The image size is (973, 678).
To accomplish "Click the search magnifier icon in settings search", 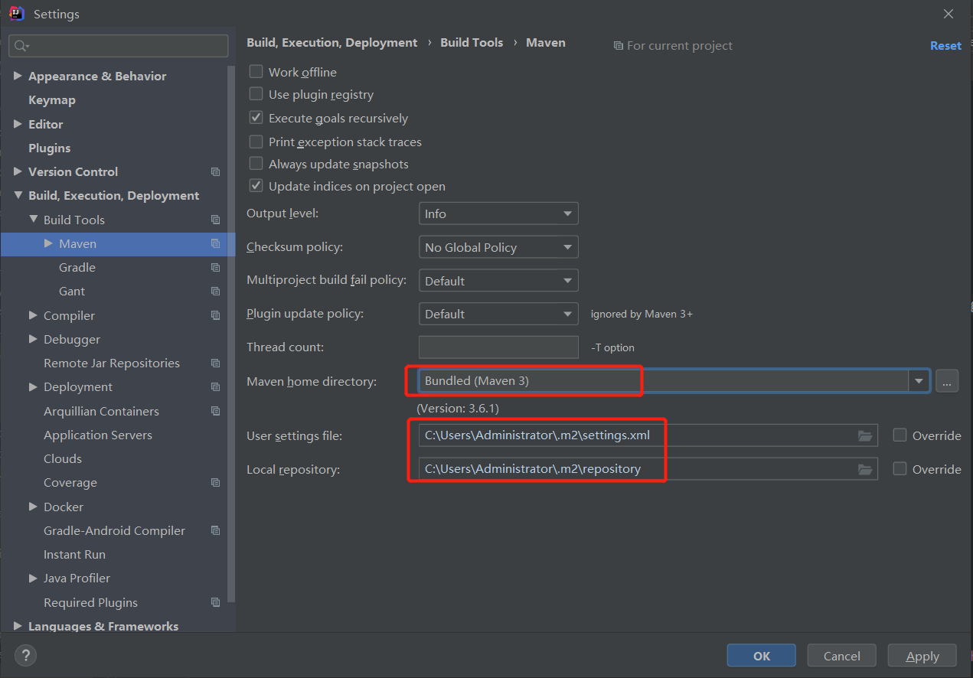I will click(x=21, y=46).
